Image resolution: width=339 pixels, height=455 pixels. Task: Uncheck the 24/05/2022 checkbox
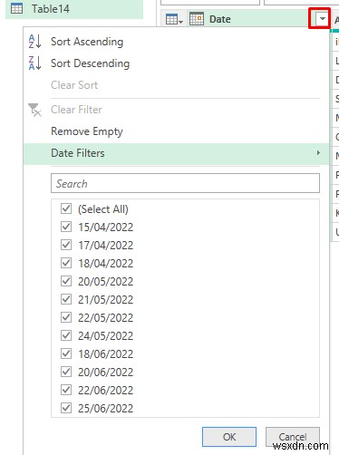tap(66, 335)
